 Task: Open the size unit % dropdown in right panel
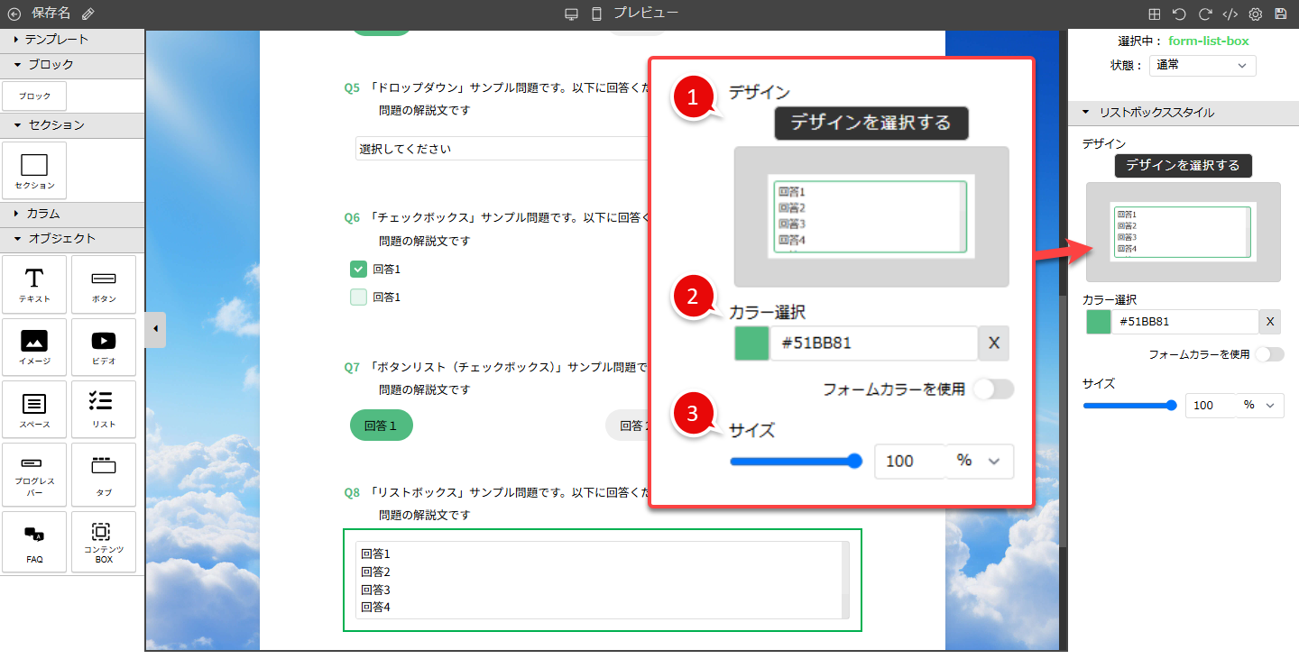(x=1260, y=406)
